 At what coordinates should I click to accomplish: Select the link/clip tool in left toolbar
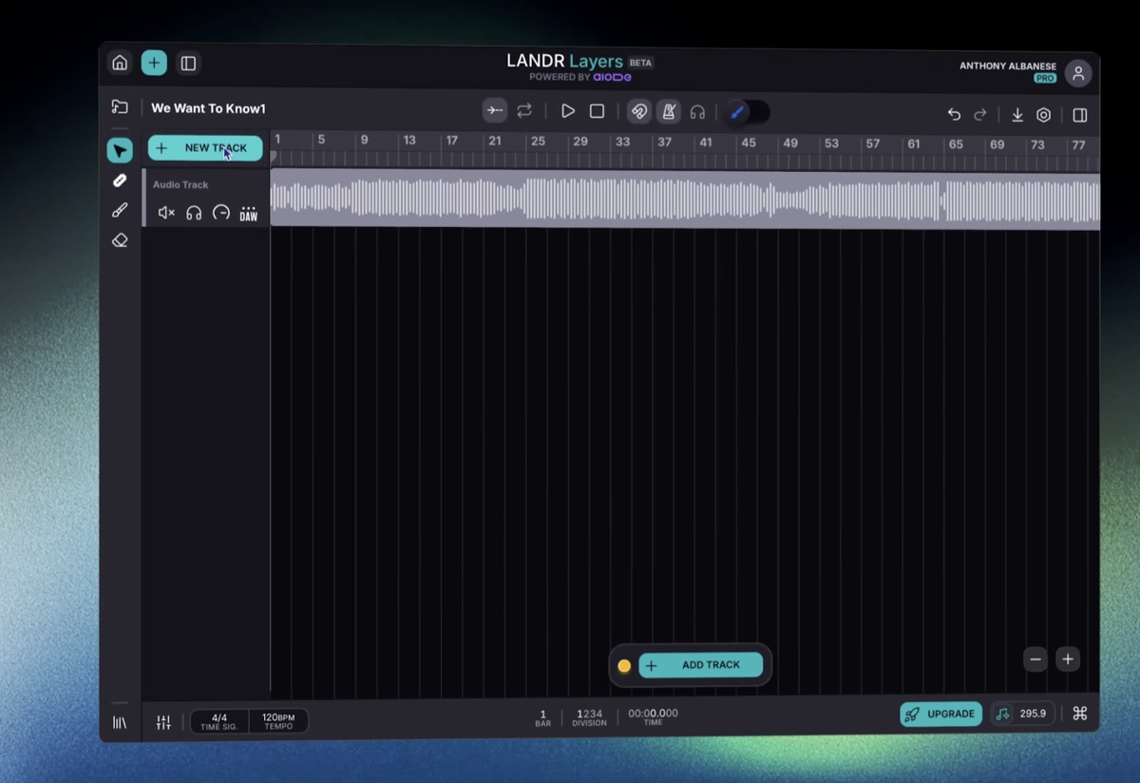point(120,181)
